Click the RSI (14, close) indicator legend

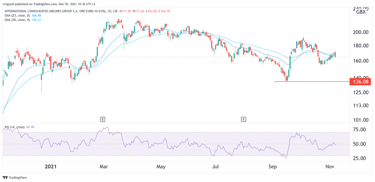14,127
